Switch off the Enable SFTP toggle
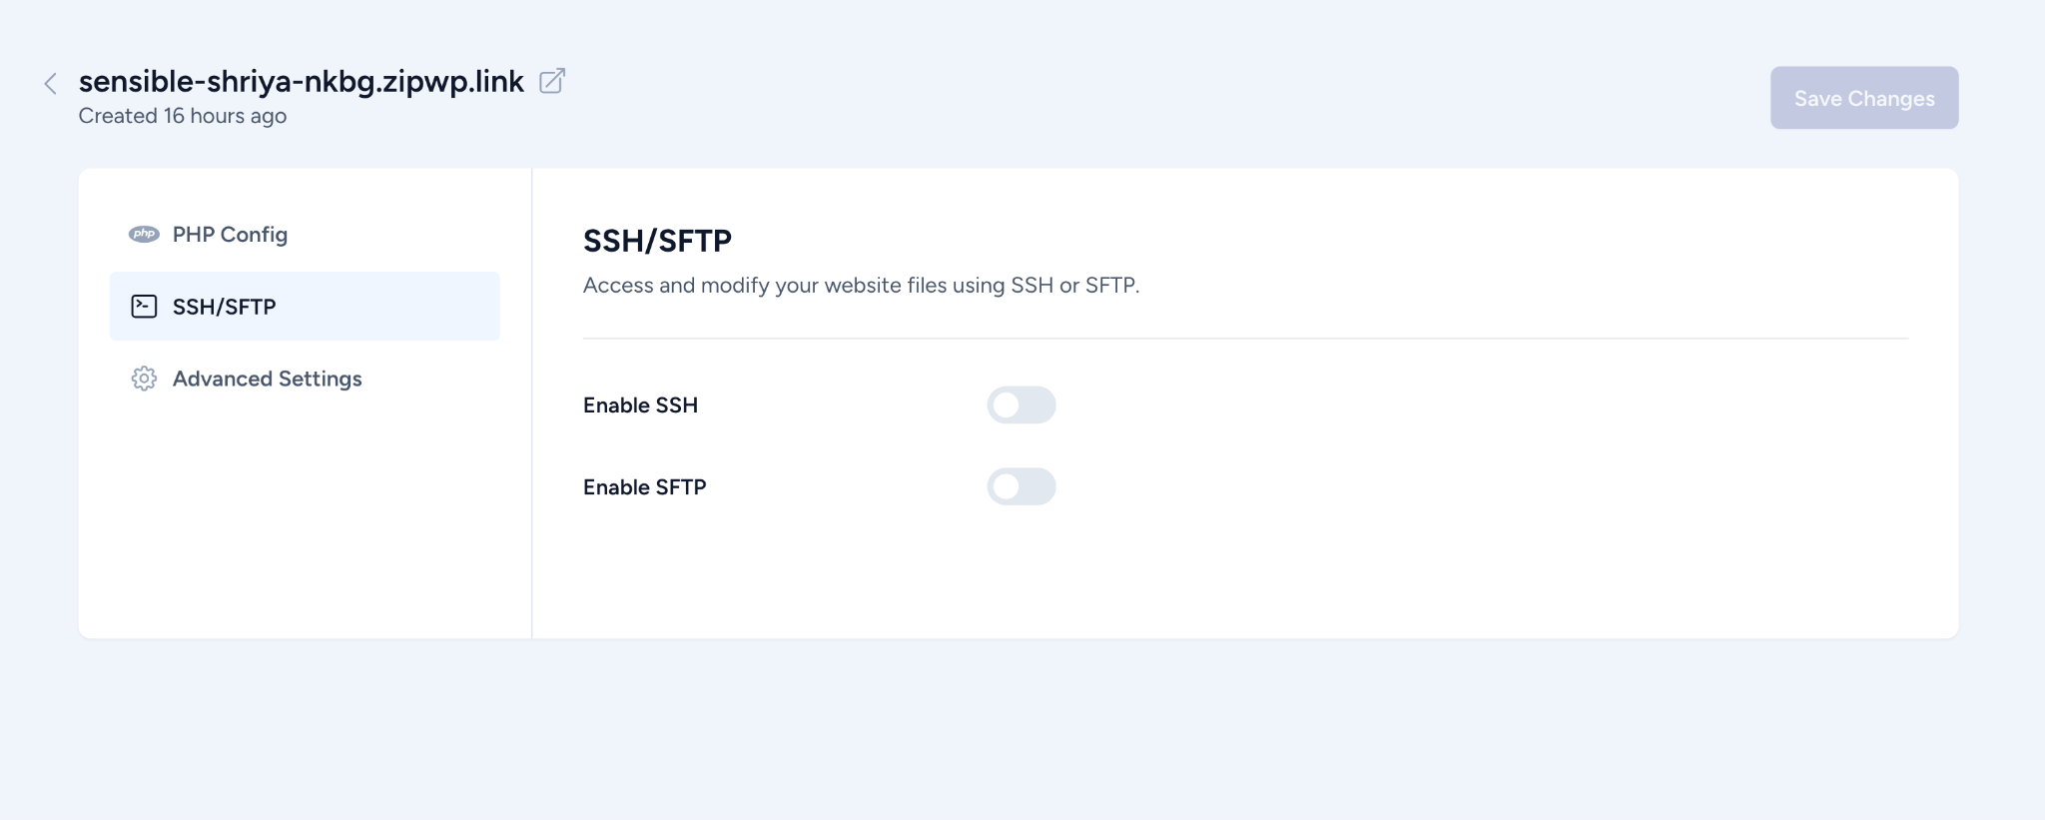The width and height of the screenshot is (2045, 820). (1022, 486)
